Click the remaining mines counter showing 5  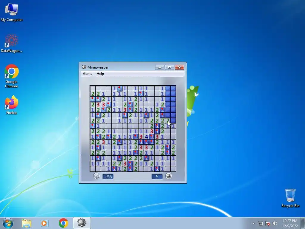(157, 177)
